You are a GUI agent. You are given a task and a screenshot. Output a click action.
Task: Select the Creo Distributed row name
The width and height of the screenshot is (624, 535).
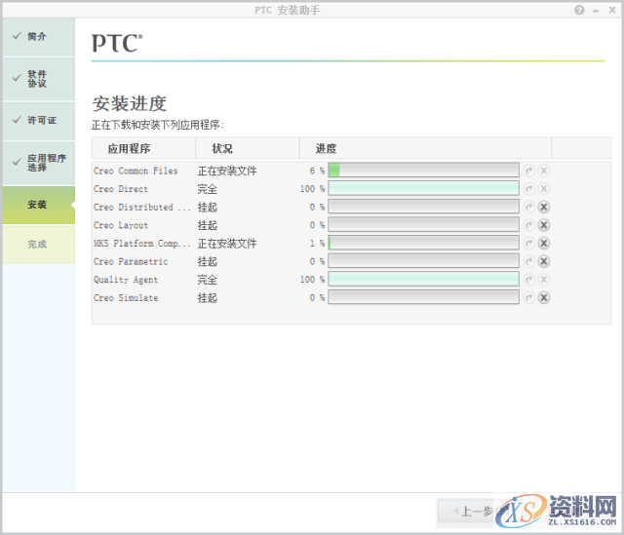pyautogui.click(x=142, y=208)
